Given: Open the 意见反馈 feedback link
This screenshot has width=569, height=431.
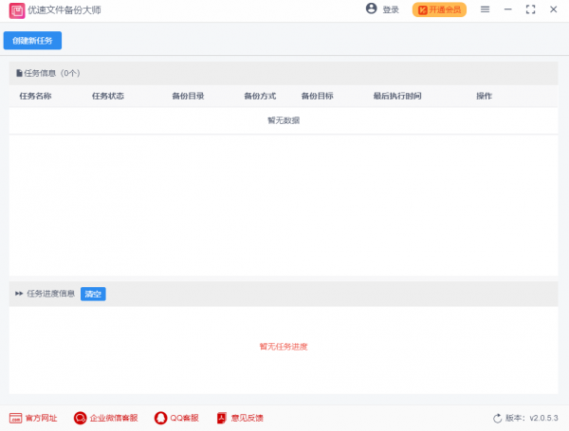Looking at the screenshot, I should pos(248,418).
